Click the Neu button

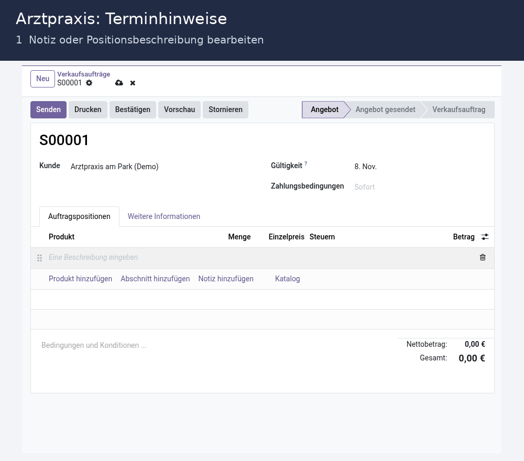tap(42, 79)
